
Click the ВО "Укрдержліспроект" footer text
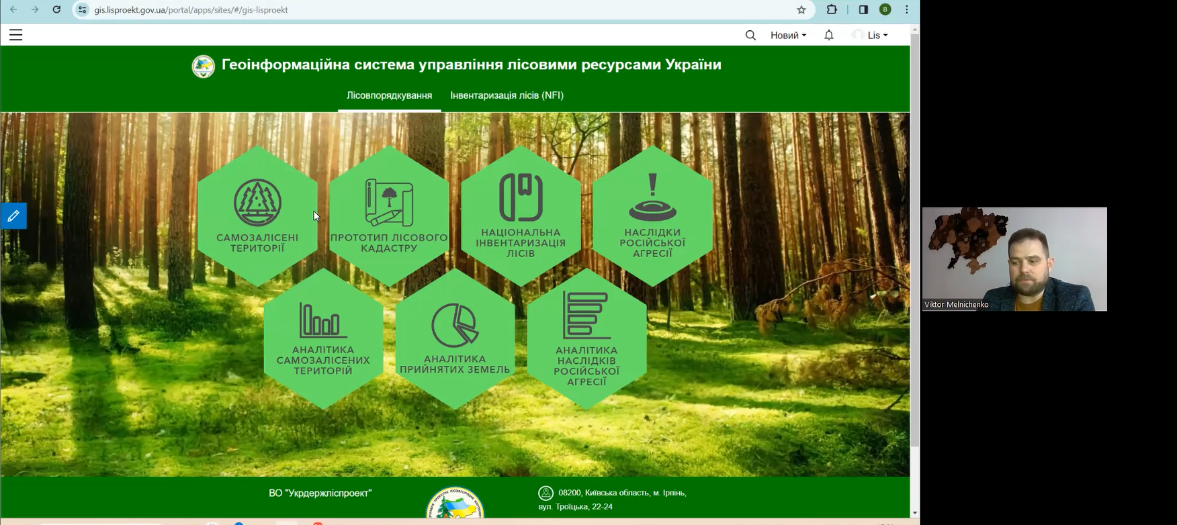coord(320,493)
